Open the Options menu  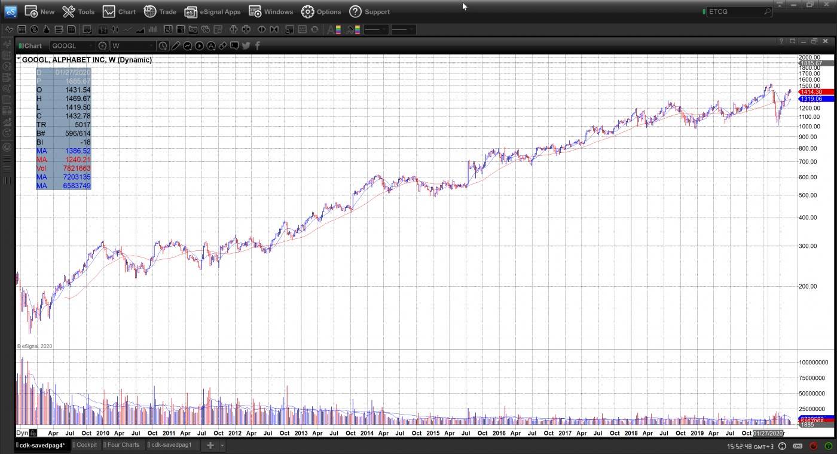[321, 11]
